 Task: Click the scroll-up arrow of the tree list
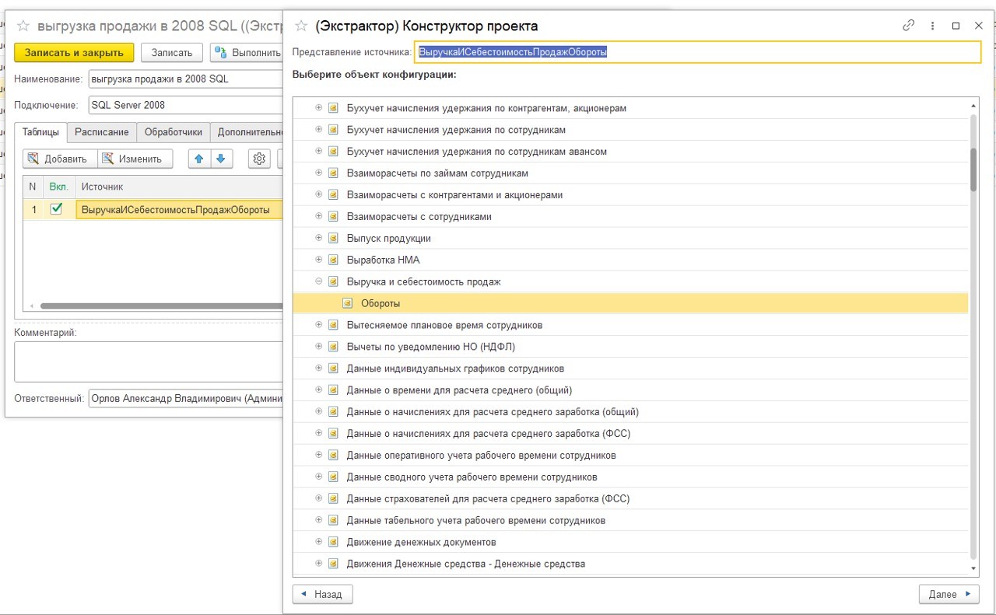pos(973,105)
